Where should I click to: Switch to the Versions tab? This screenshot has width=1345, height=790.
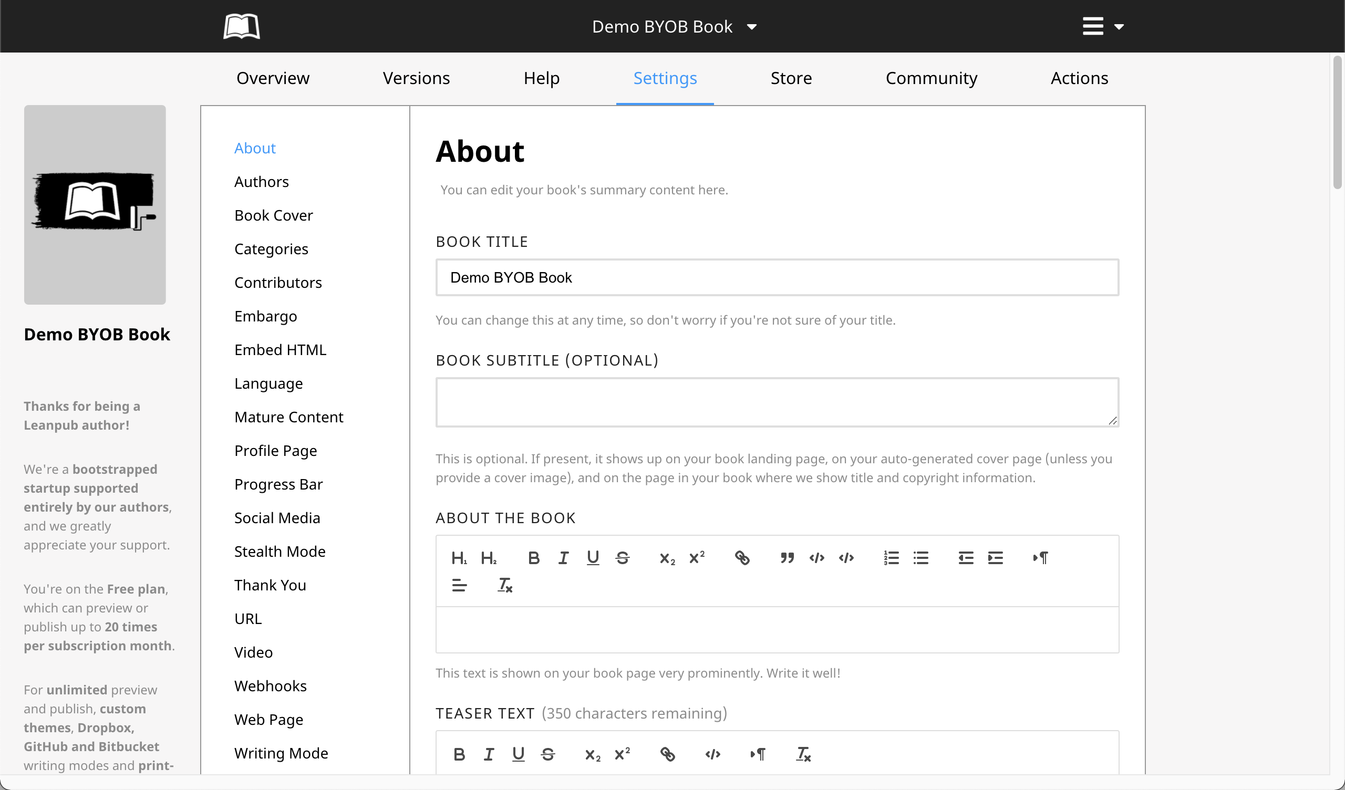point(416,78)
